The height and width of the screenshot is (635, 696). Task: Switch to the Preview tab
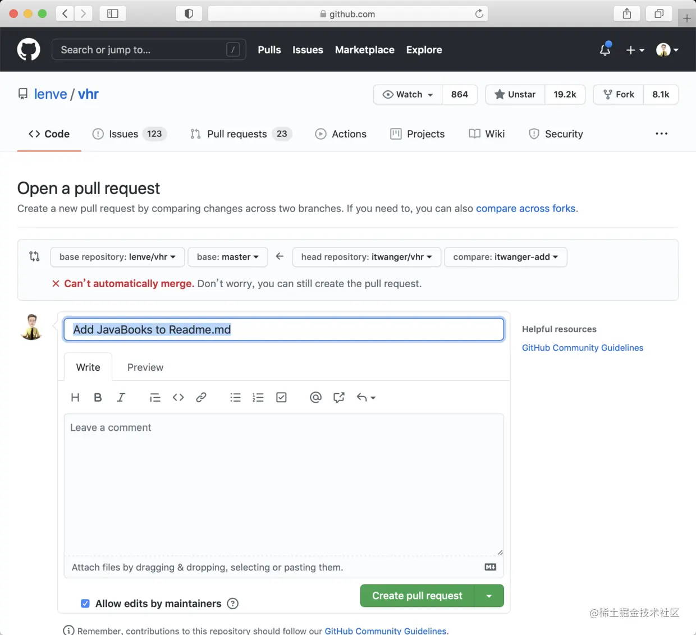click(145, 367)
